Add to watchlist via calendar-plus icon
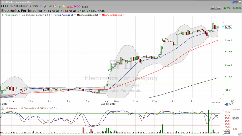The height and width of the screenshot is (136, 242). pyautogui.click(x=59, y=6)
